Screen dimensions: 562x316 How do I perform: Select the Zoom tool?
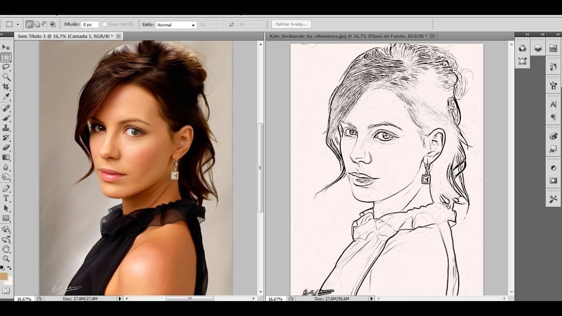coord(6,259)
